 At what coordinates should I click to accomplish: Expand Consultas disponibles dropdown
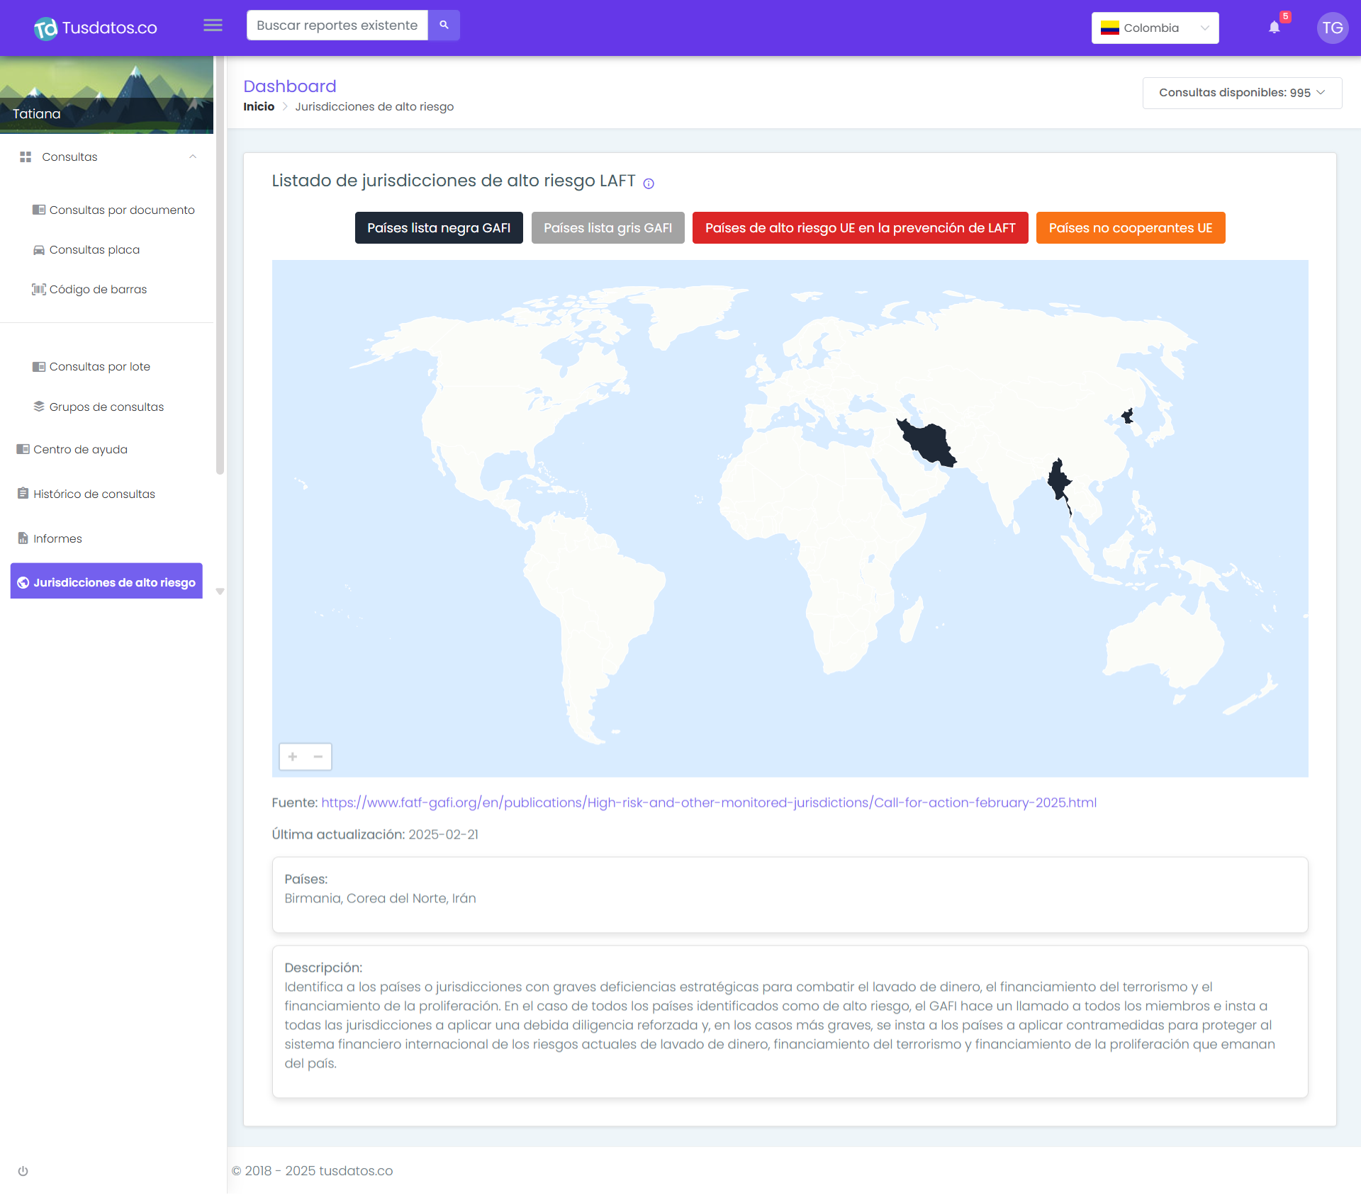pos(1241,93)
